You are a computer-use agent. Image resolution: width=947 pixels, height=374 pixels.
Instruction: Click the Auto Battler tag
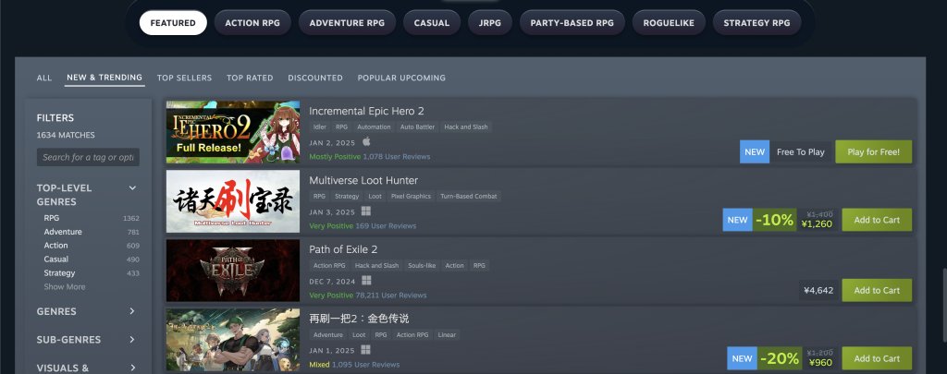tap(417, 127)
